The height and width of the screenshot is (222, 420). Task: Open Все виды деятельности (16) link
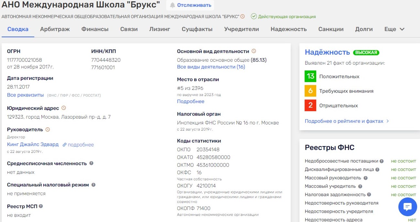(211, 67)
